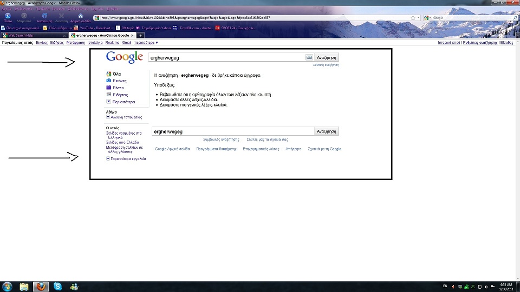Click the top Αναζήτηση search button

326,58
